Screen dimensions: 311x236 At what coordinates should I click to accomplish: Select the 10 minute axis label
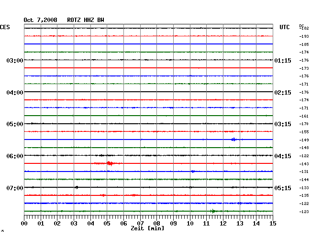pos(190,224)
